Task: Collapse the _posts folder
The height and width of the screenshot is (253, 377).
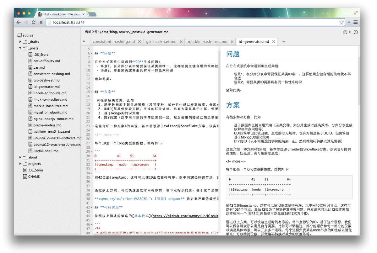Action: click(20, 48)
